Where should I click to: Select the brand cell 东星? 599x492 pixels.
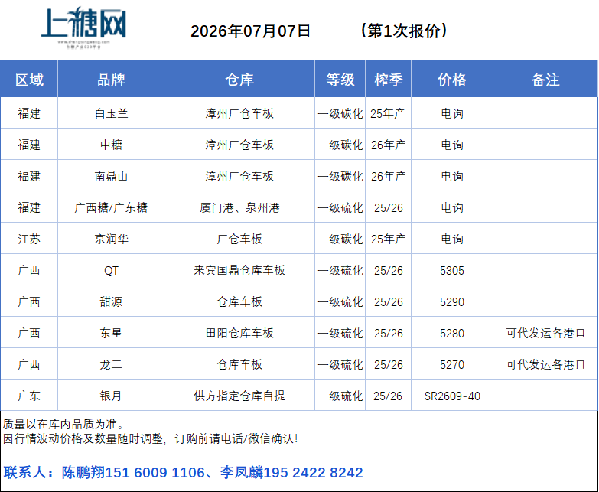111,333
